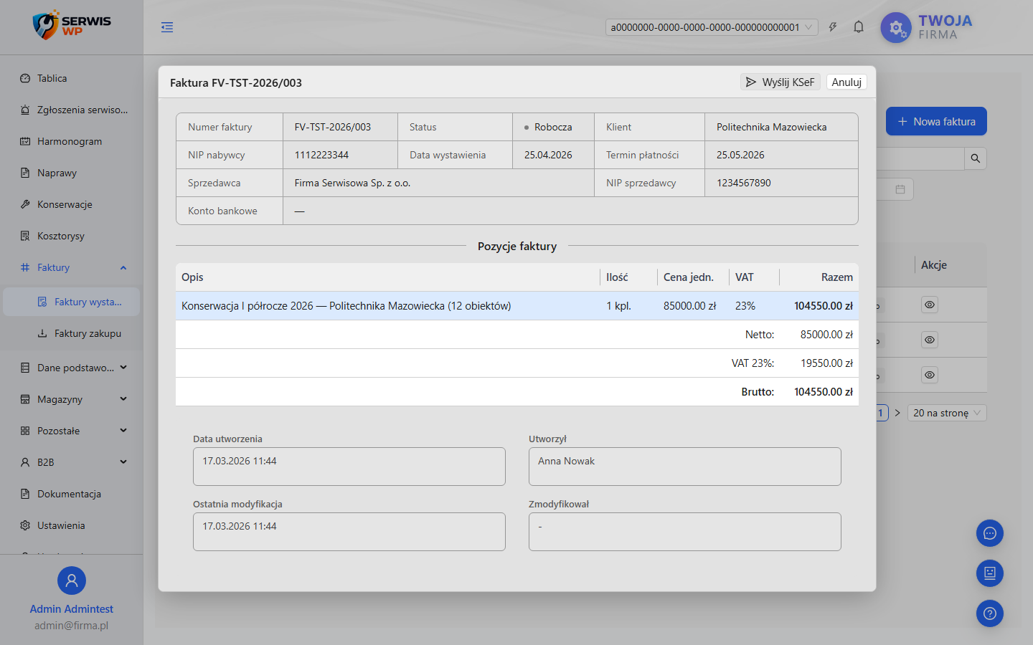
Task: Click Wyślij KSeF button
Action: (x=780, y=82)
